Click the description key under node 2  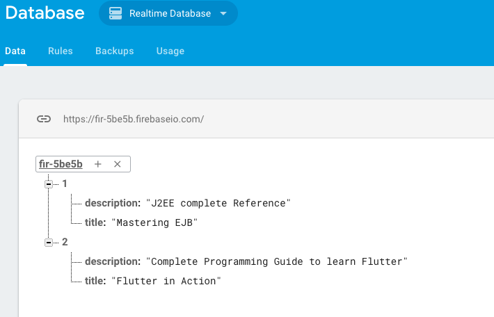112,261
